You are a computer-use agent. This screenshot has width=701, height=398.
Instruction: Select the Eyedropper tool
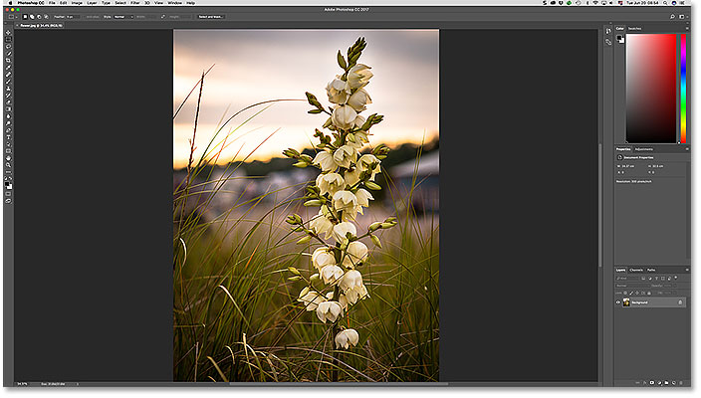pos(8,68)
